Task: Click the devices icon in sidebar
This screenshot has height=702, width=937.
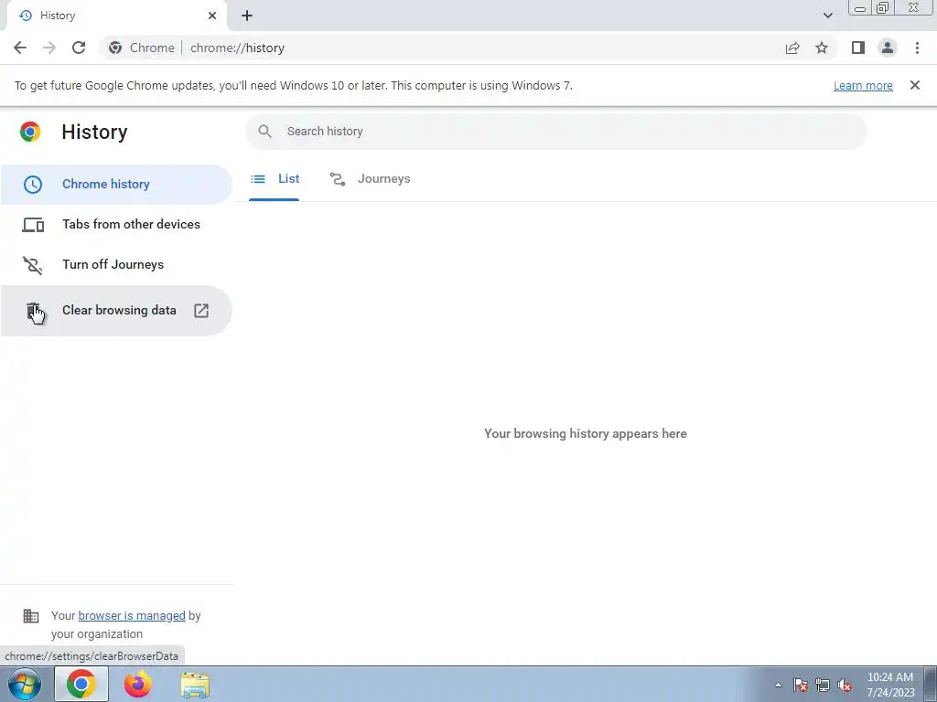Action: point(33,225)
